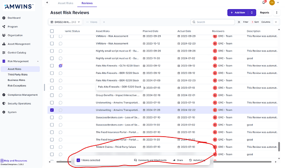285x168 pixels.
Task: Open Risk Exceptions submenu item
Action: [17, 85]
